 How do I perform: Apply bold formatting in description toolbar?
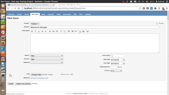pos(32,31)
